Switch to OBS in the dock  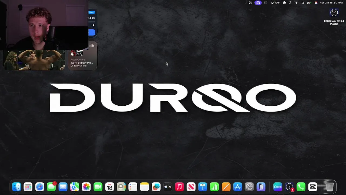289,187
